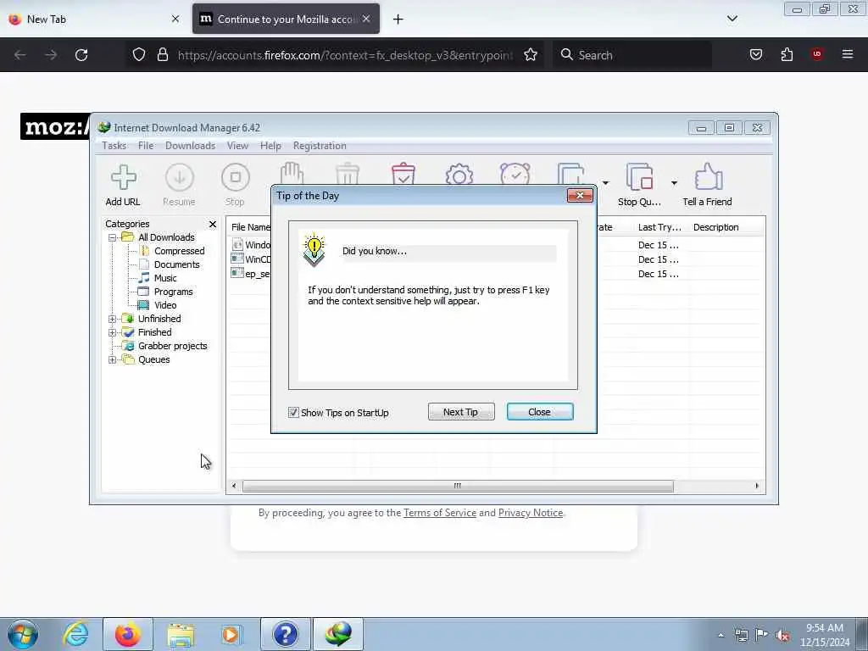Open the Scheduler clock icon
868x651 pixels.
point(515,173)
